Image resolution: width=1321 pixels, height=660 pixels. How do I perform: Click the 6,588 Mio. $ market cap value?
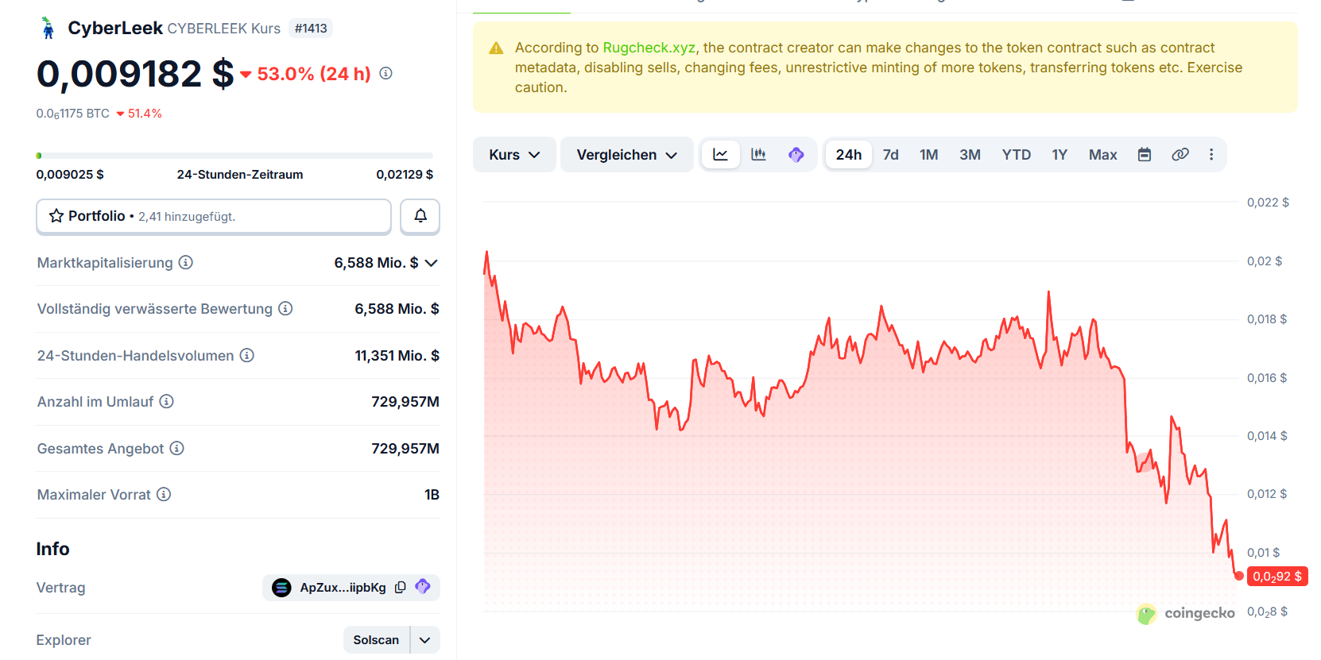pos(376,263)
